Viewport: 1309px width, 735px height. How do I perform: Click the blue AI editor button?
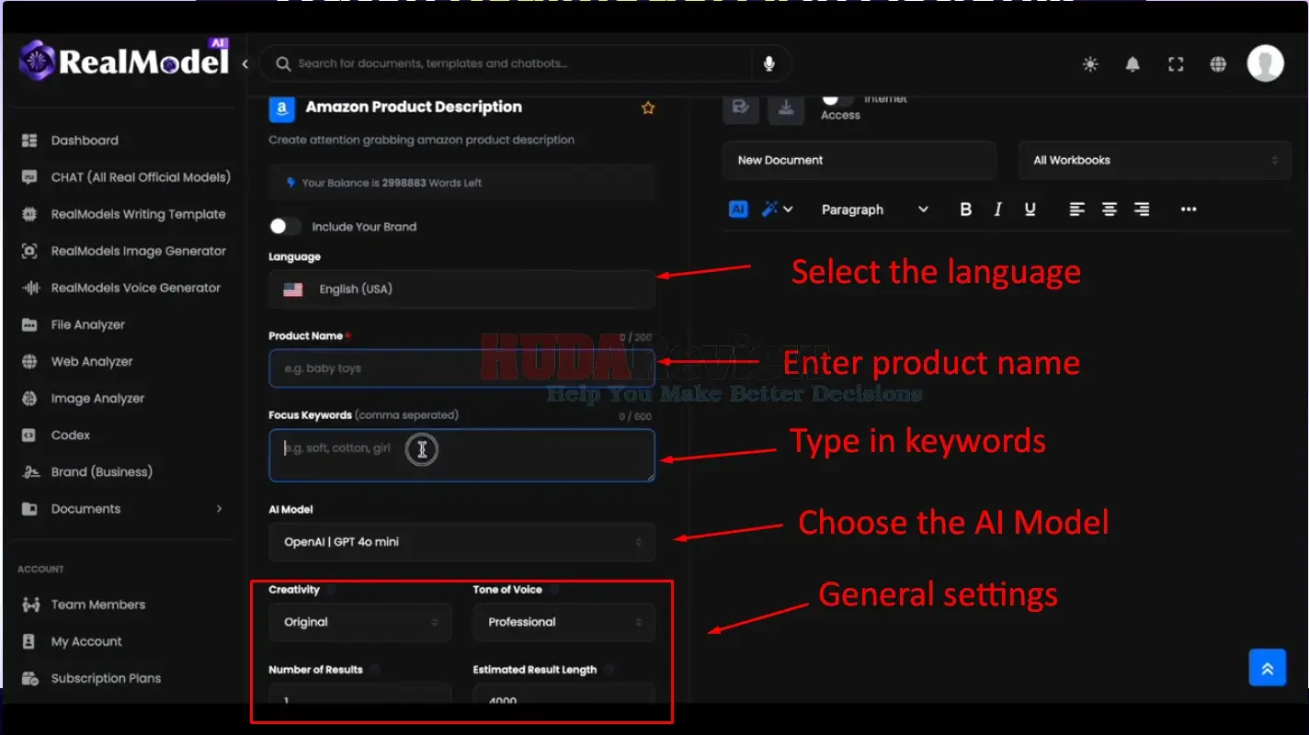[738, 209]
